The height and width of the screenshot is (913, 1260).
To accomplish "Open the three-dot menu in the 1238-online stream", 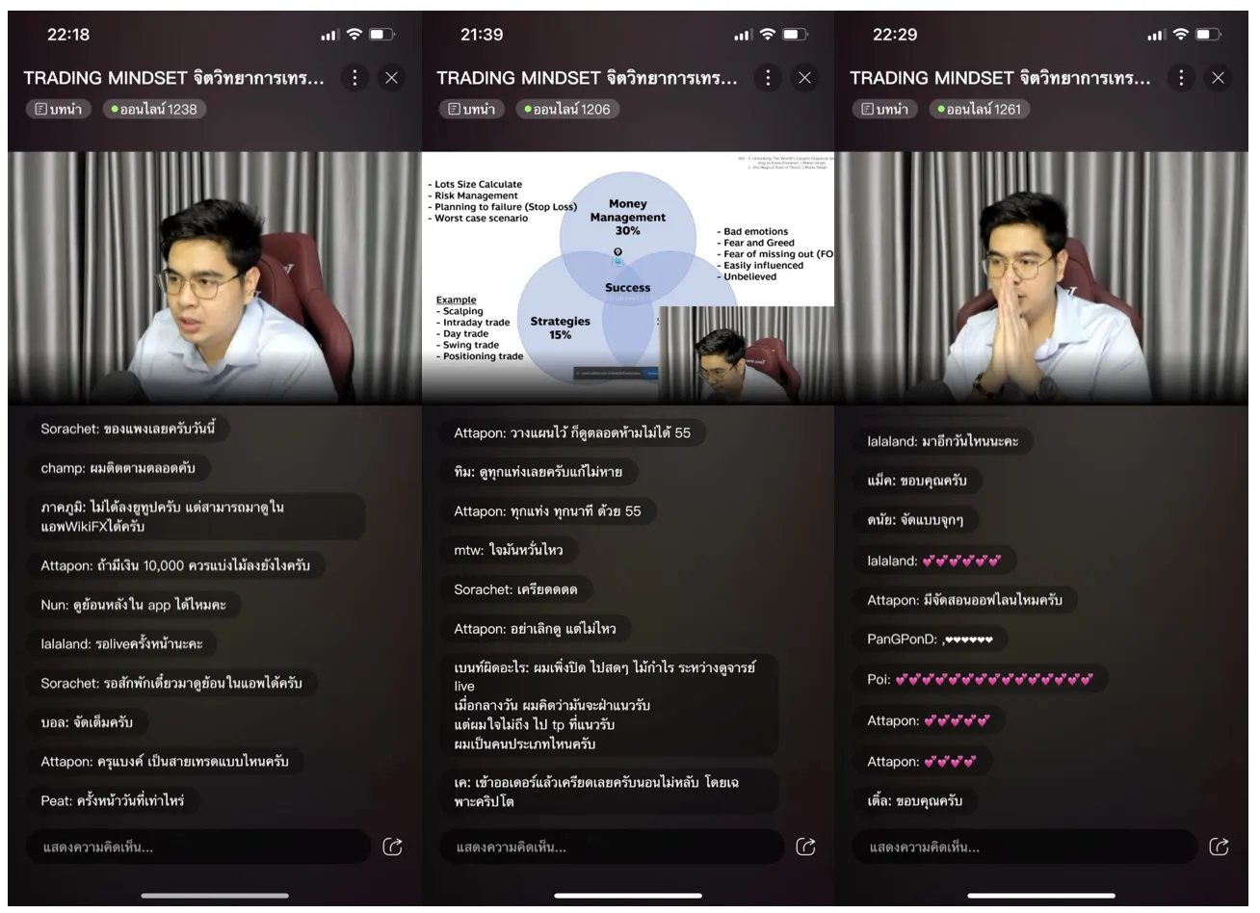I will (x=354, y=78).
